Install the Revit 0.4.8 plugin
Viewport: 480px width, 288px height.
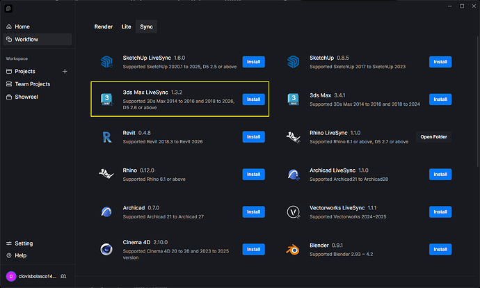tap(253, 137)
